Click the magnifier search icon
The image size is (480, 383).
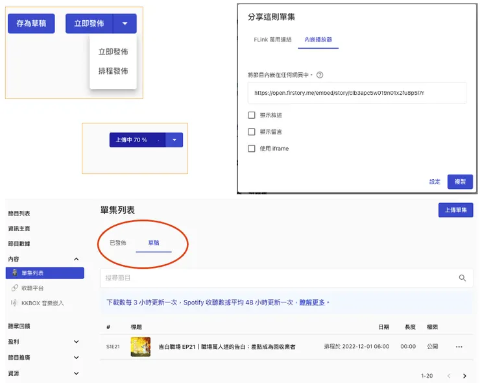pyautogui.click(x=462, y=278)
